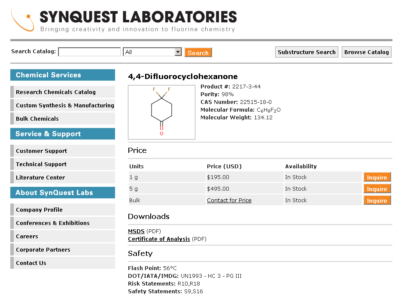Click Contact for Price on Bulk

click(229, 200)
